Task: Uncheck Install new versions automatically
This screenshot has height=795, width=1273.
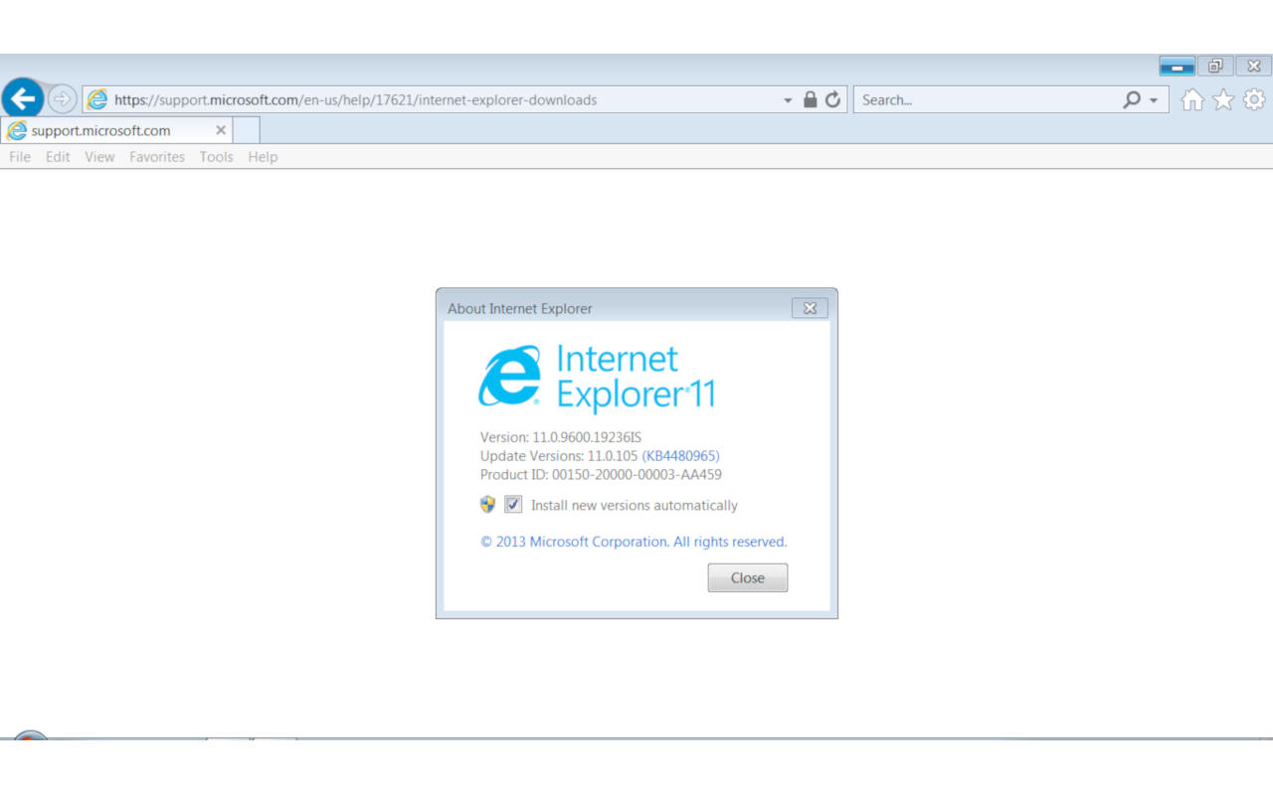Action: tap(513, 504)
